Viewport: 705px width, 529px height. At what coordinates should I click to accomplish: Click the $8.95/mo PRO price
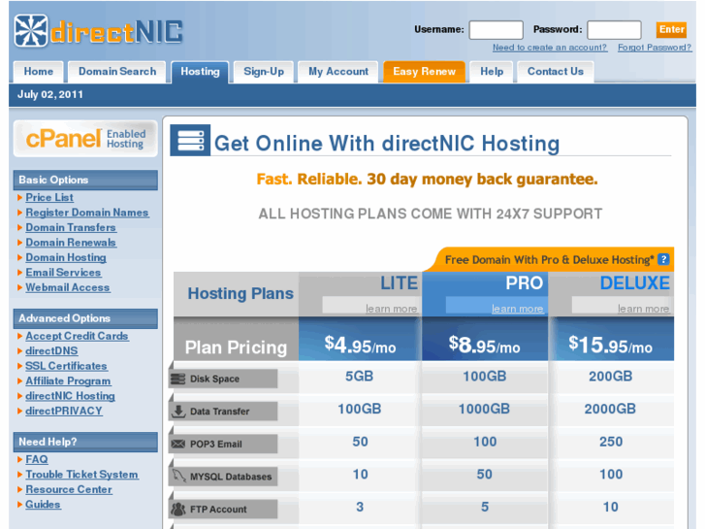tap(484, 346)
